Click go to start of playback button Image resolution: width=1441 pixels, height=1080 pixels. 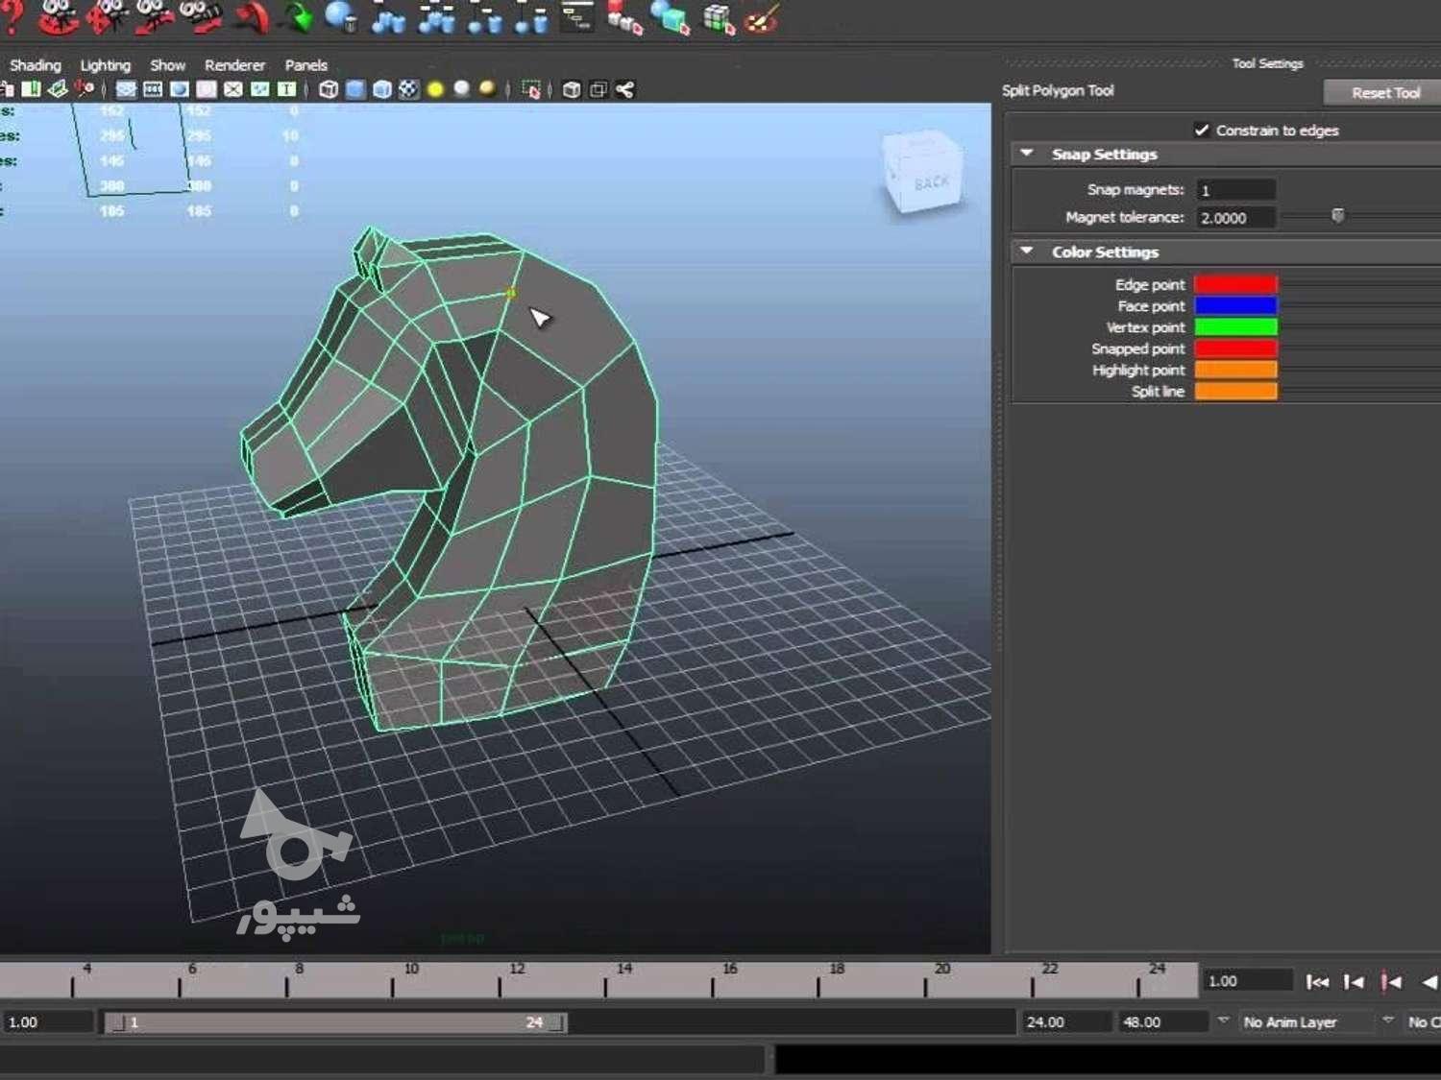(1317, 981)
